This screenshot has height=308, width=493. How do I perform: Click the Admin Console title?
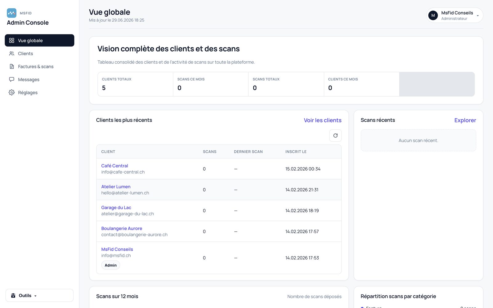click(x=28, y=22)
